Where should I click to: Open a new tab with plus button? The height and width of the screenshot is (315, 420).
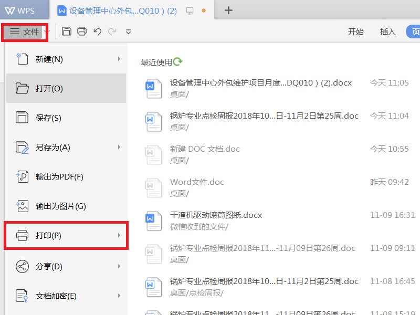(228, 10)
